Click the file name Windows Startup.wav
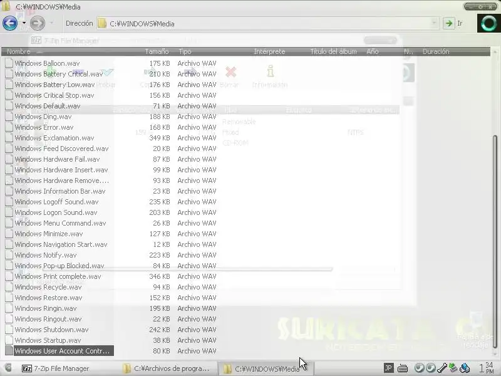Image resolution: width=501 pixels, height=376 pixels. [x=48, y=340]
